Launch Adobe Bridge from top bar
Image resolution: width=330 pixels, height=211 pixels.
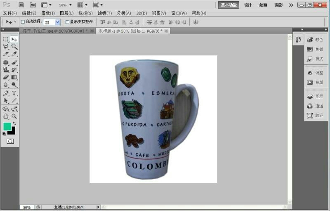pyautogui.click(x=21, y=5)
